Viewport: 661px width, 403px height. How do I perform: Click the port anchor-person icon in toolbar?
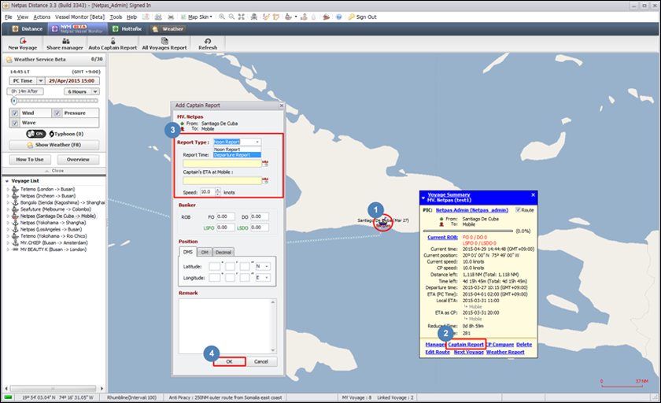(x=304, y=17)
